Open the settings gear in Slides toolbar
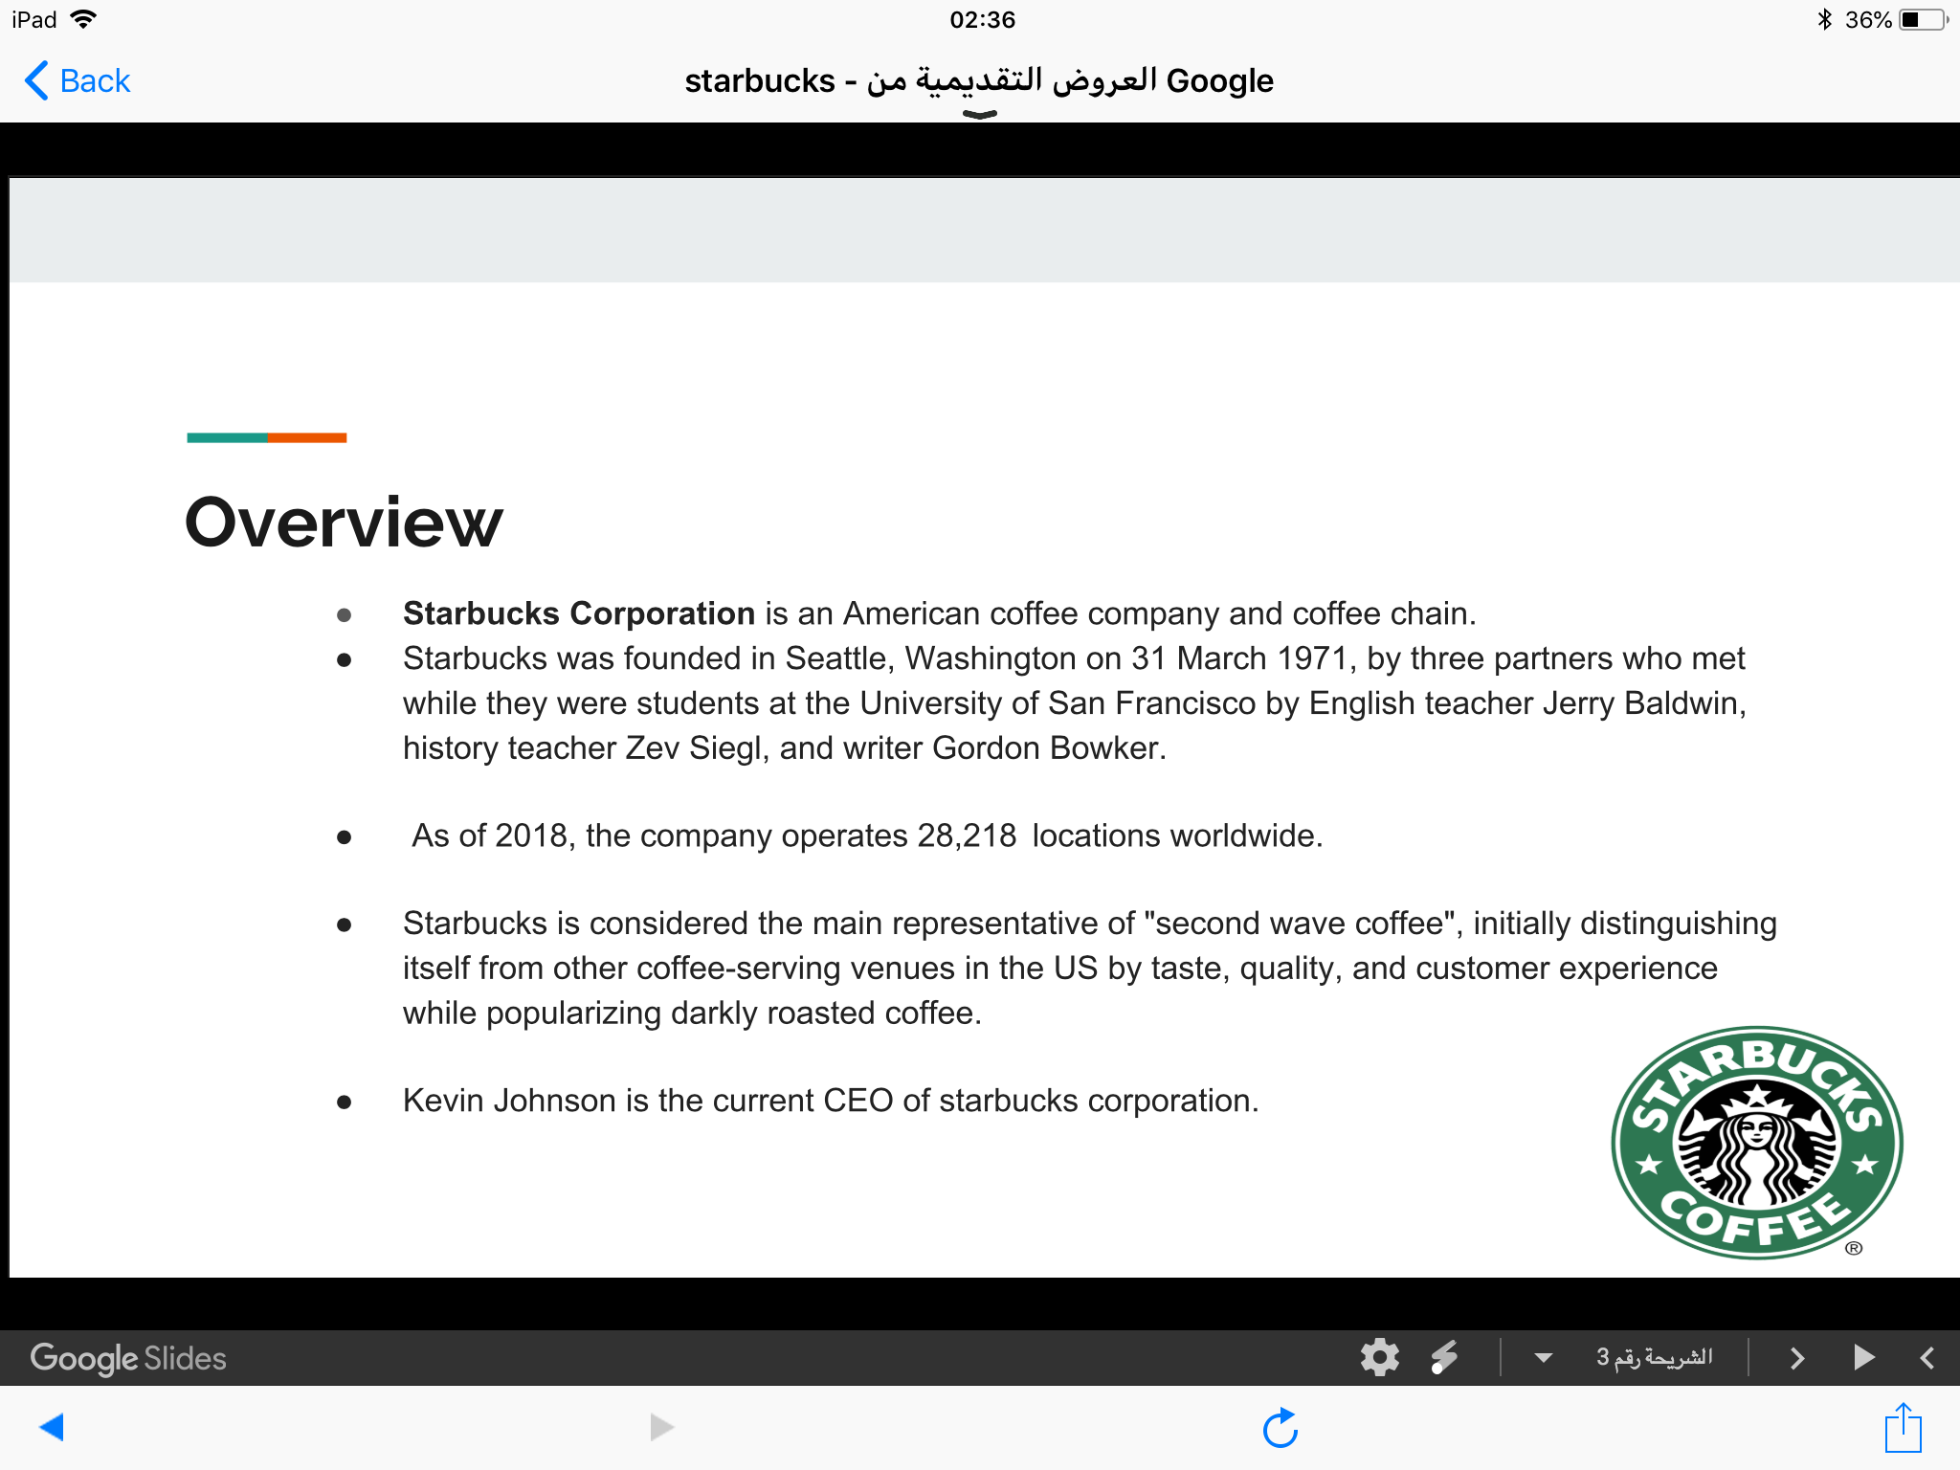This screenshot has width=1960, height=1470. pos(1380,1357)
